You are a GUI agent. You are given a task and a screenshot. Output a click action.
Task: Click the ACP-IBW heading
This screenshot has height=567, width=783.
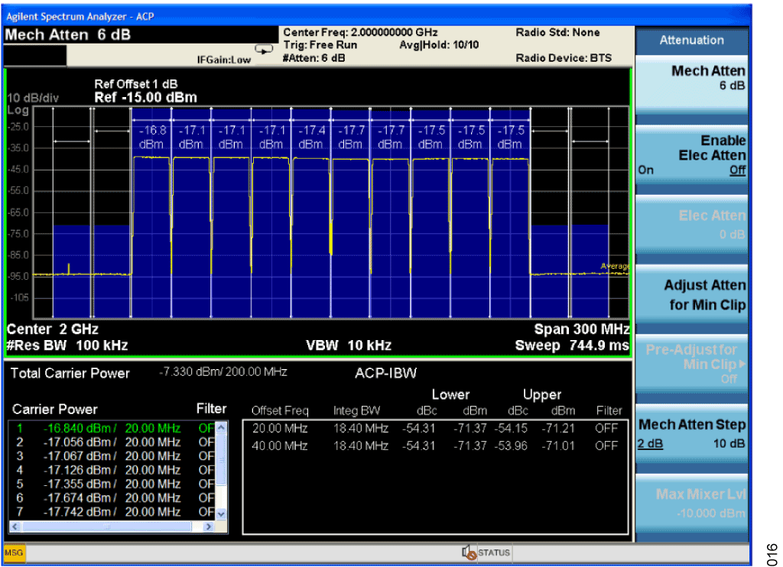click(x=385, y=374)
